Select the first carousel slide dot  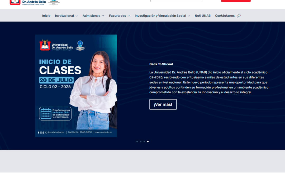click(137, 142)
